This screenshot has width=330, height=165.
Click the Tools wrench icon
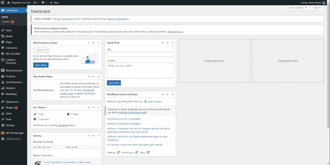pyautogui.click(x=3, y=119)
